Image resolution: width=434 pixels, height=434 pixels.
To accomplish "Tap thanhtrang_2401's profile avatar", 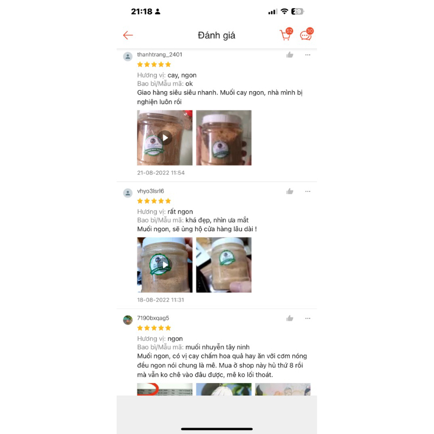I will tap(127, 56).
